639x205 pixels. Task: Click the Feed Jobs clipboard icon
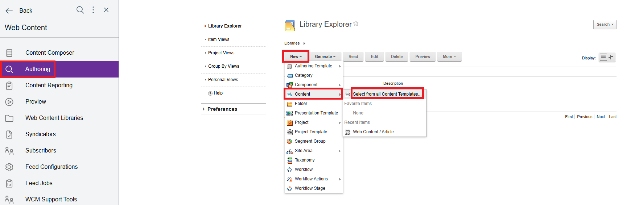tap(9, 183)
